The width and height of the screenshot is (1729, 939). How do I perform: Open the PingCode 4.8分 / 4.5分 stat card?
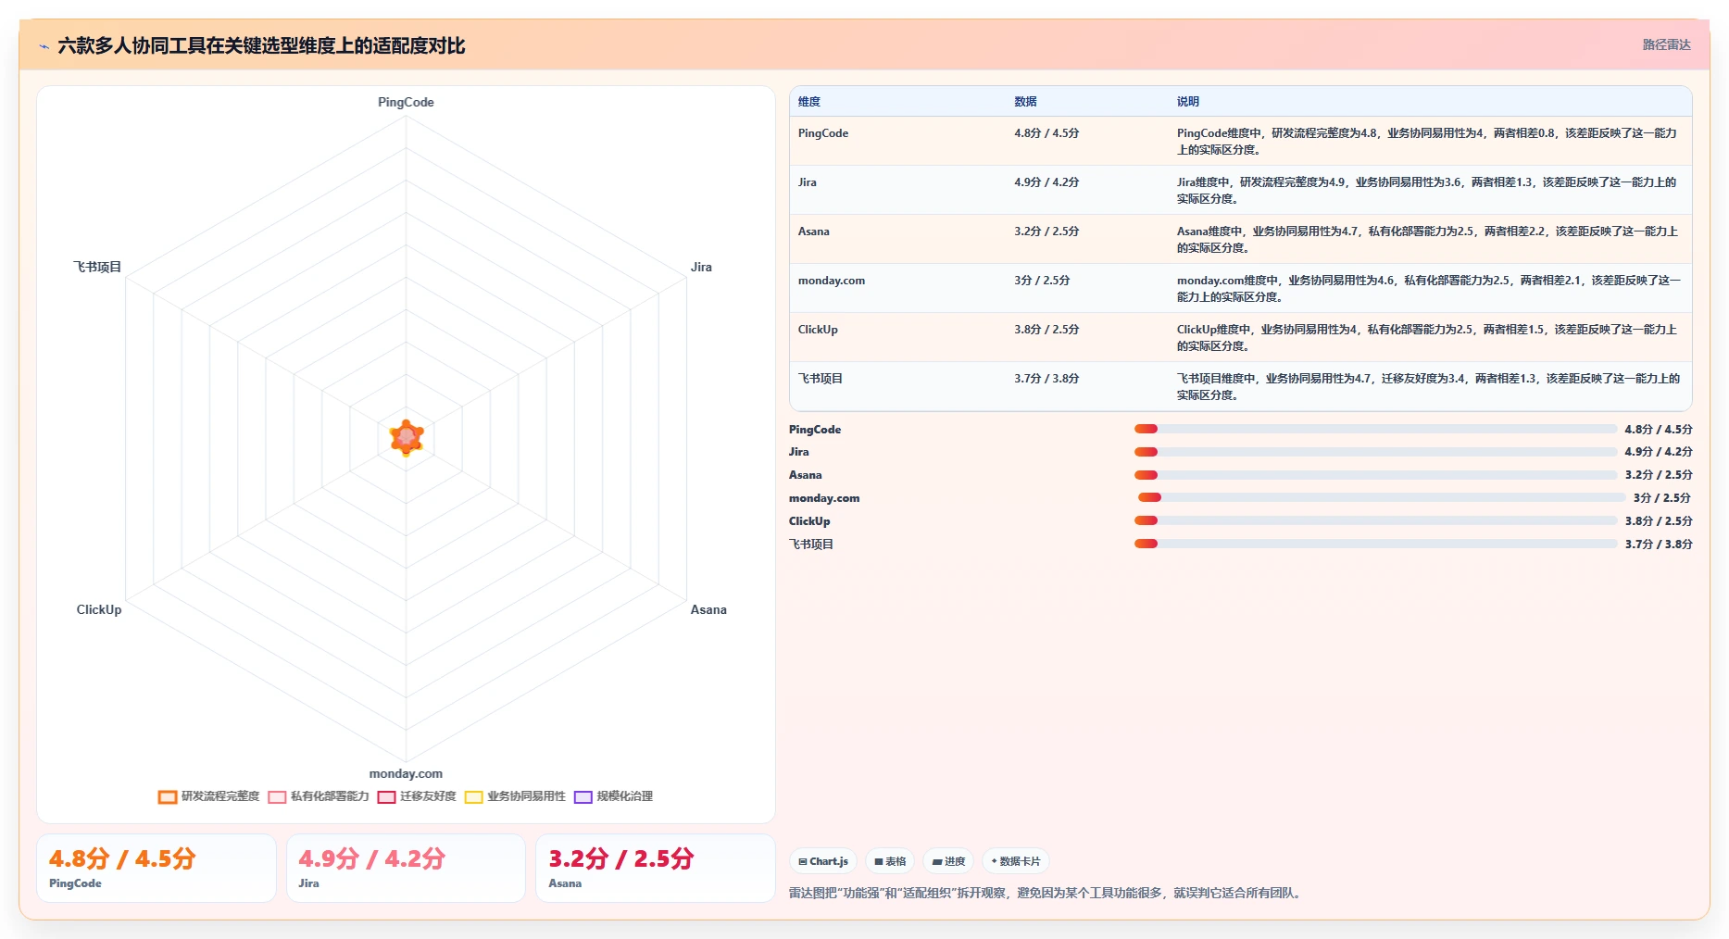coord(157,868)
